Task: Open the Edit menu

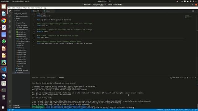Action: click(13, 8)
